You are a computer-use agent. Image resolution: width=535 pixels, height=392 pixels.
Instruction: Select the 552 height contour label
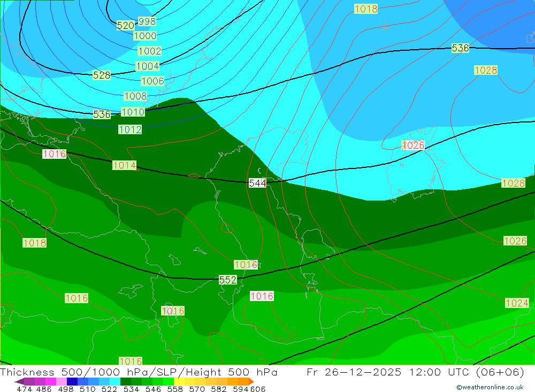click(228, 280)
